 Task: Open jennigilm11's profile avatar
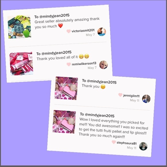pyautogui.click(x=146, y=99)
